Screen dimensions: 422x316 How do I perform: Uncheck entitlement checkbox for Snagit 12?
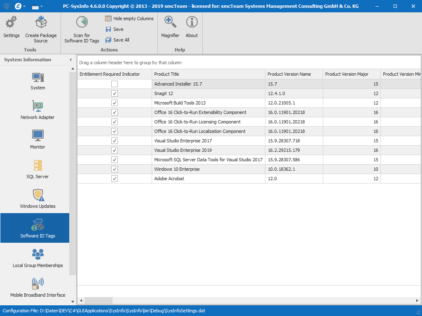point(115,93)
